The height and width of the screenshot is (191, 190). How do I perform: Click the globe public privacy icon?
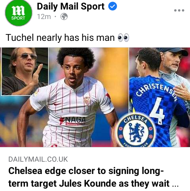[64, 17]
